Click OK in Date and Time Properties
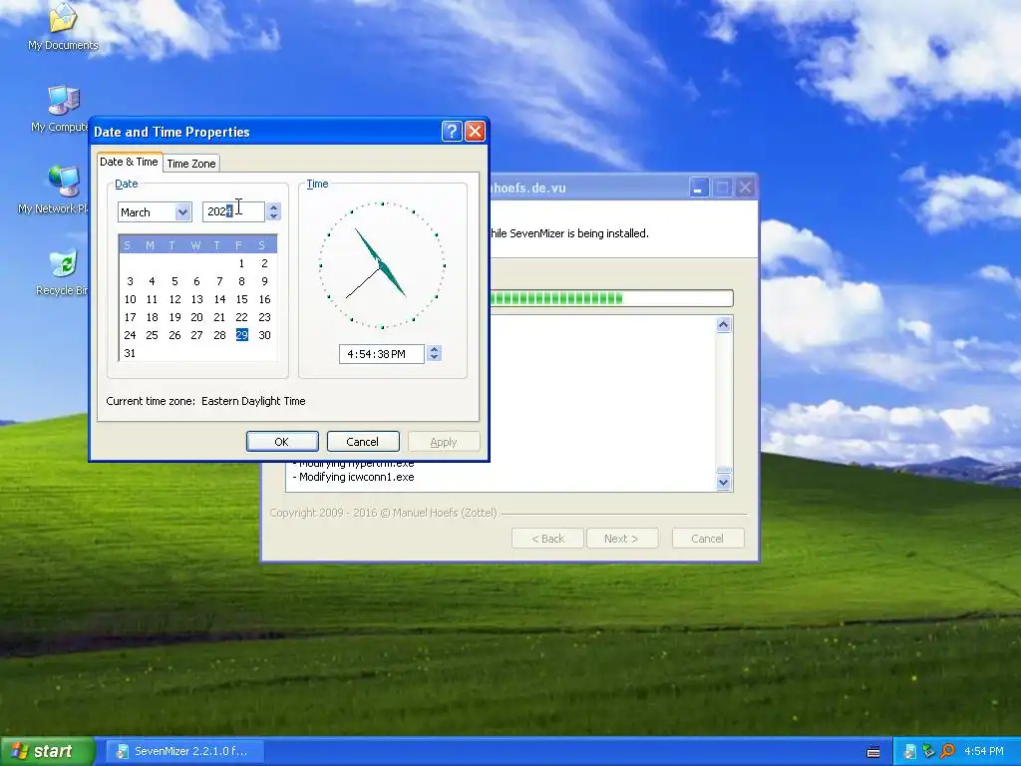1021x766 pixels. 282,442
